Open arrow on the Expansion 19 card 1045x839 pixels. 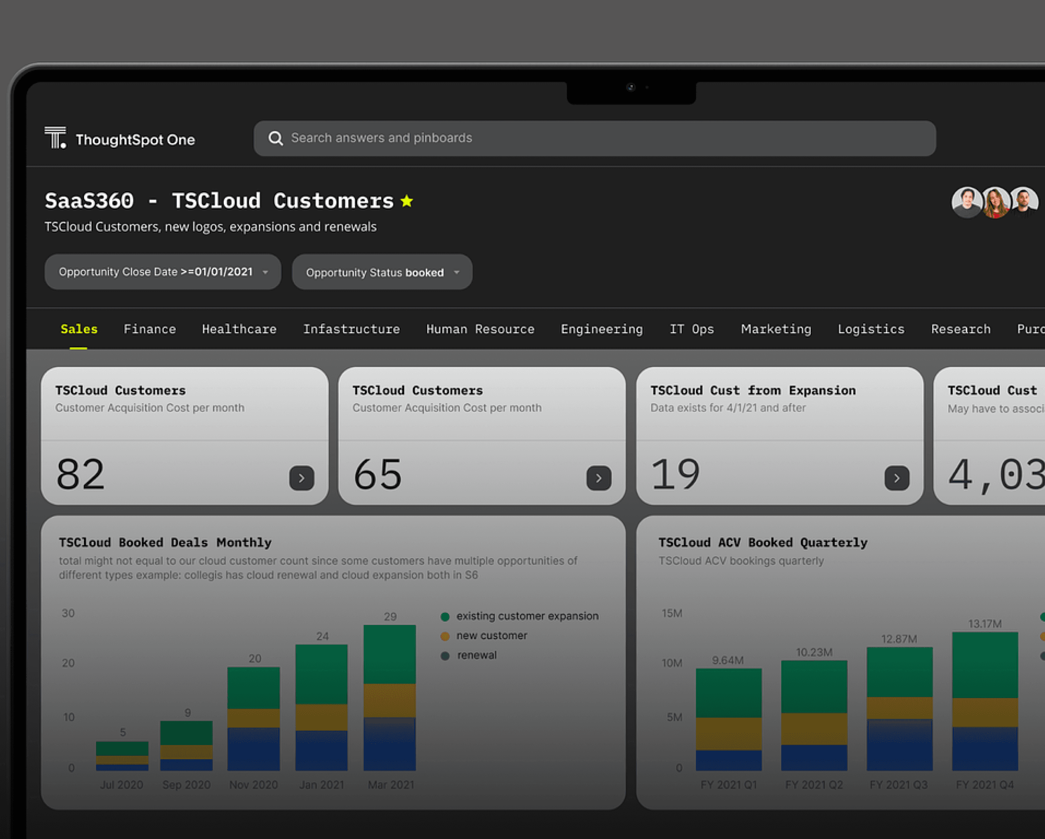click(896, 478)
